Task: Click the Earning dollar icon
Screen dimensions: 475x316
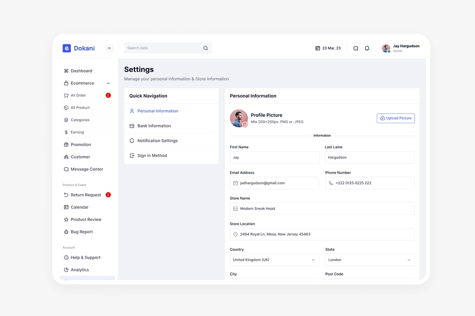Action: click(66, 132)
